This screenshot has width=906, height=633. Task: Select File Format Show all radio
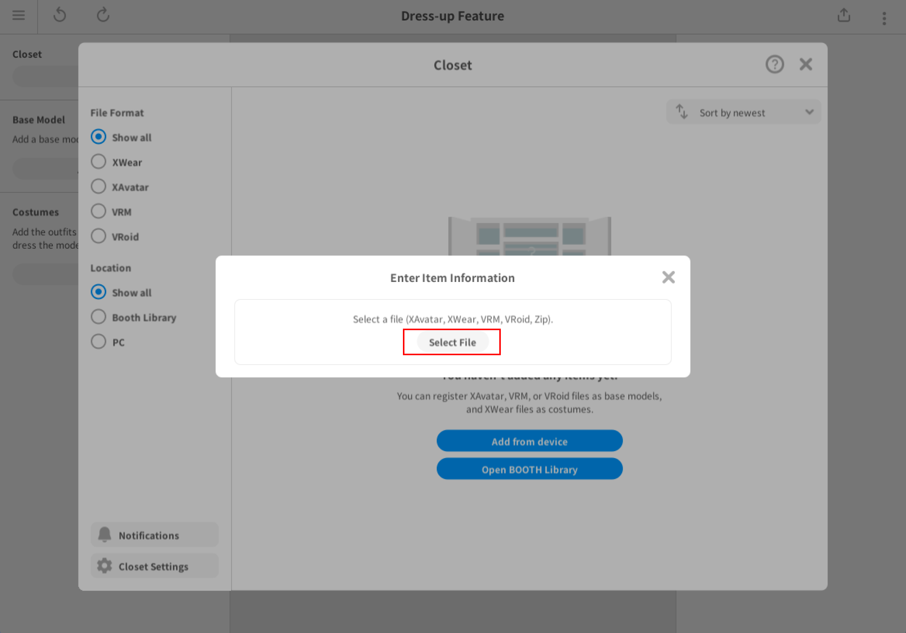[x=99, y=137]
